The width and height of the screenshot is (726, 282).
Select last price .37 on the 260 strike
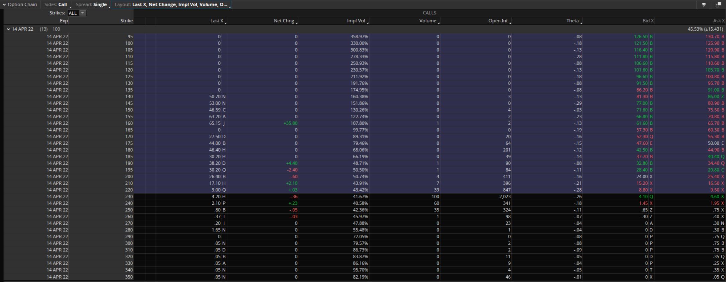click(x=217, y=217)
